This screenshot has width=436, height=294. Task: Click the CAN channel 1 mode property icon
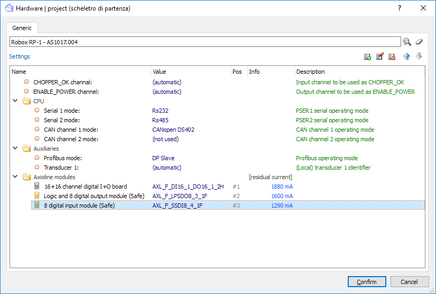tap(37, 130)
